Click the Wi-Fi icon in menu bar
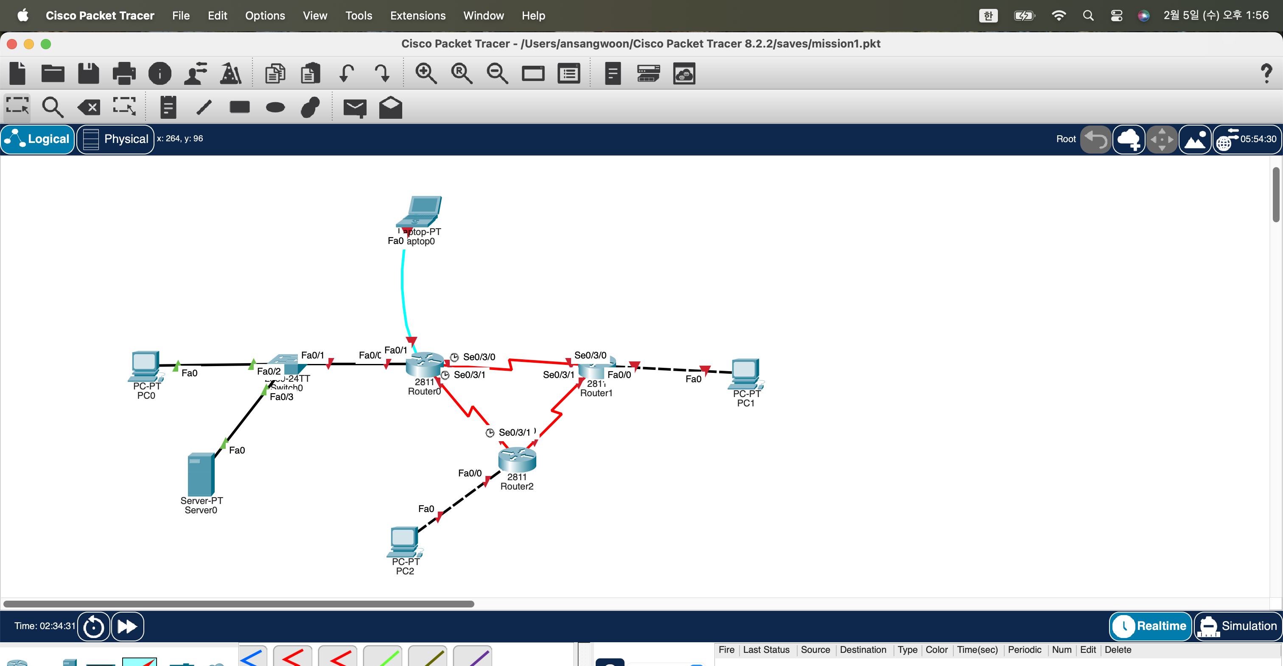Screen dimensions: 1283x666 (1059, 15)
